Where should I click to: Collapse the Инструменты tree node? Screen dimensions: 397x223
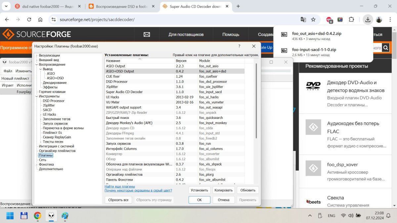[37, 96]
